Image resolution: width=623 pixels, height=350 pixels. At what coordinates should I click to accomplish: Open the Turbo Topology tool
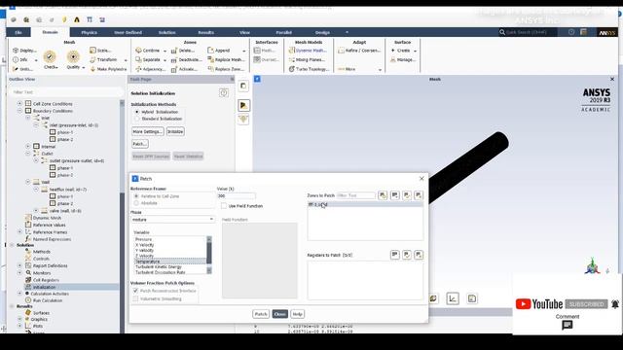pos(309,69)
